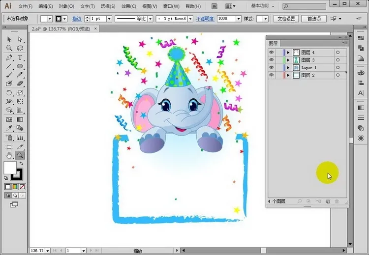Select the Ellipse tool
Screen dimensions: 369x255
click(20, 66)
